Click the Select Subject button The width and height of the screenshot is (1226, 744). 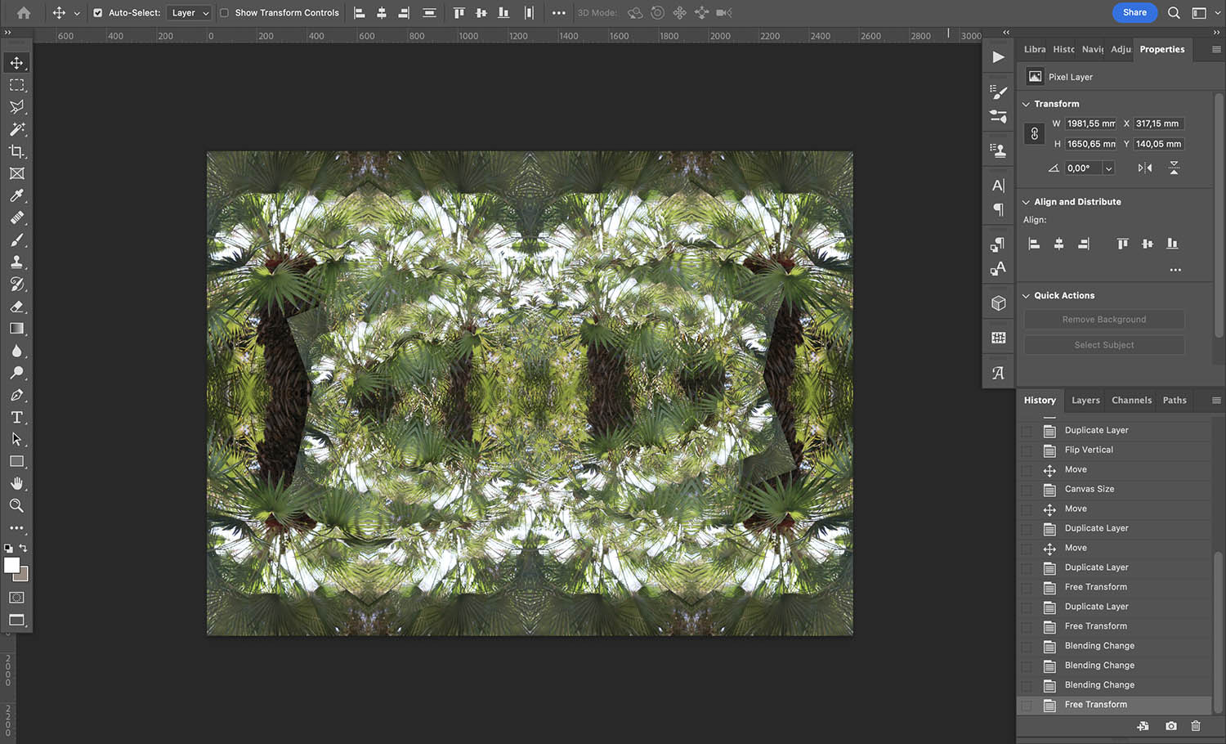tap(1103, 344)
